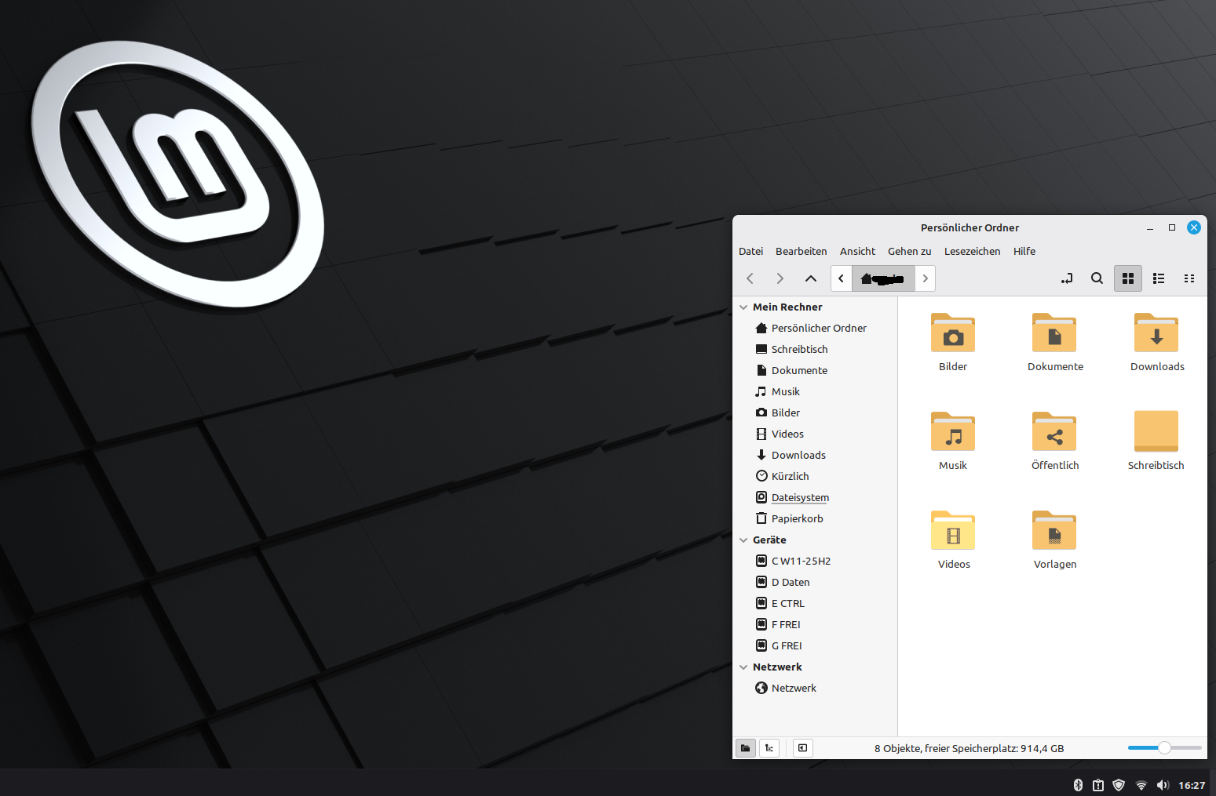Select the Musik folder icon
The height and width of the screenshot is (796, 1216).
tap(953, 432)
